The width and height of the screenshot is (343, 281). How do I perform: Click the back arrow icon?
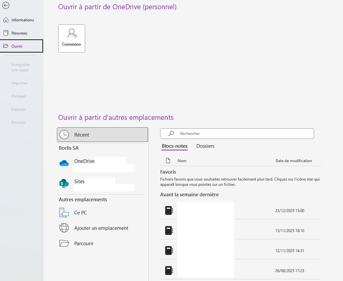6,6
